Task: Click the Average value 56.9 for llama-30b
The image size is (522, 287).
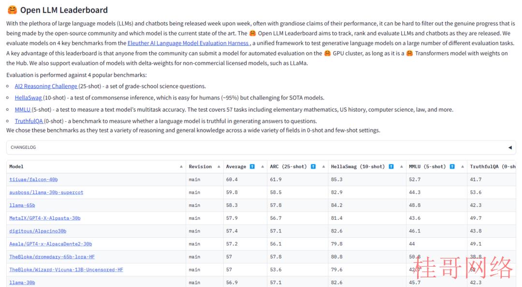Action: [232, 283]
